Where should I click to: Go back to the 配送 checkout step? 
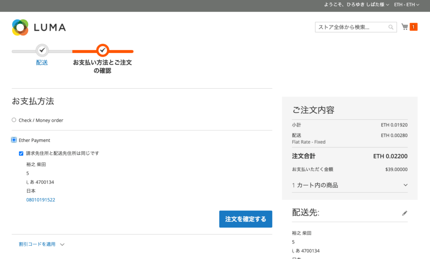(42, 61)
